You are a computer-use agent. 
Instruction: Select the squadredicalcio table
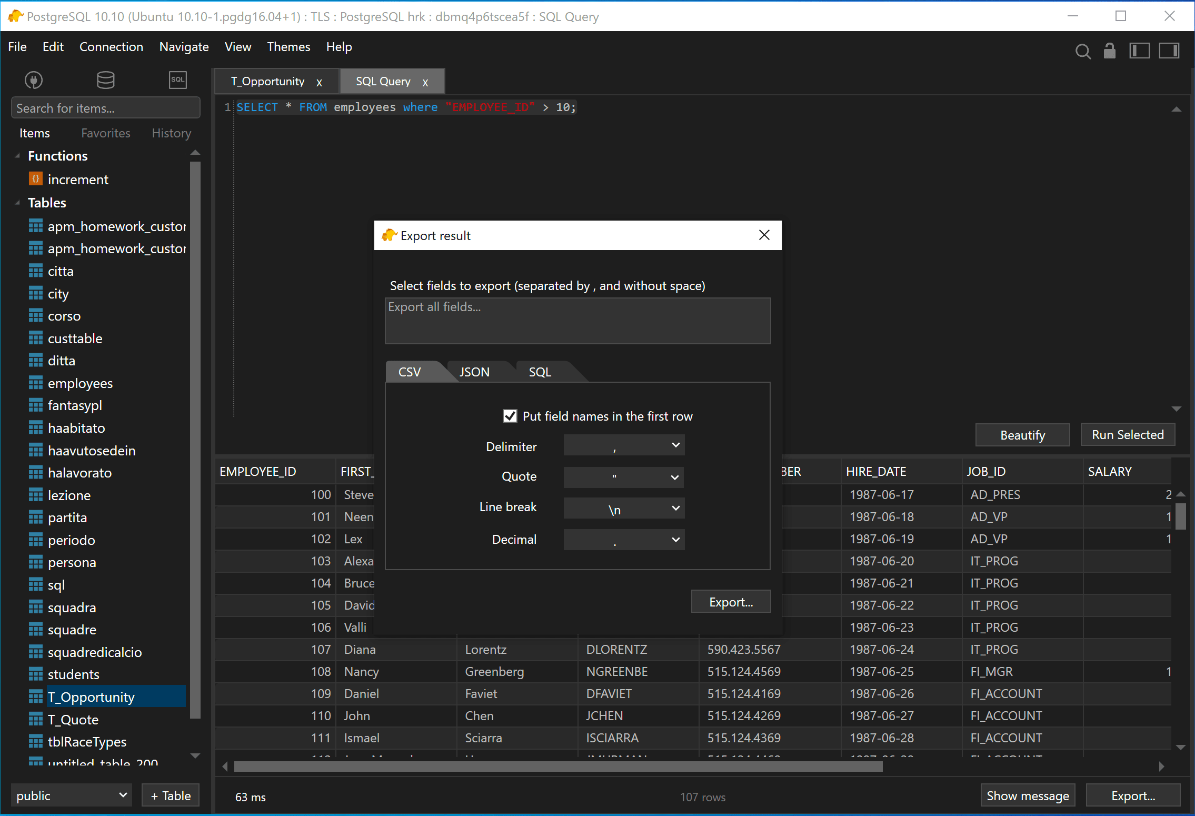[x=95, y=652]
